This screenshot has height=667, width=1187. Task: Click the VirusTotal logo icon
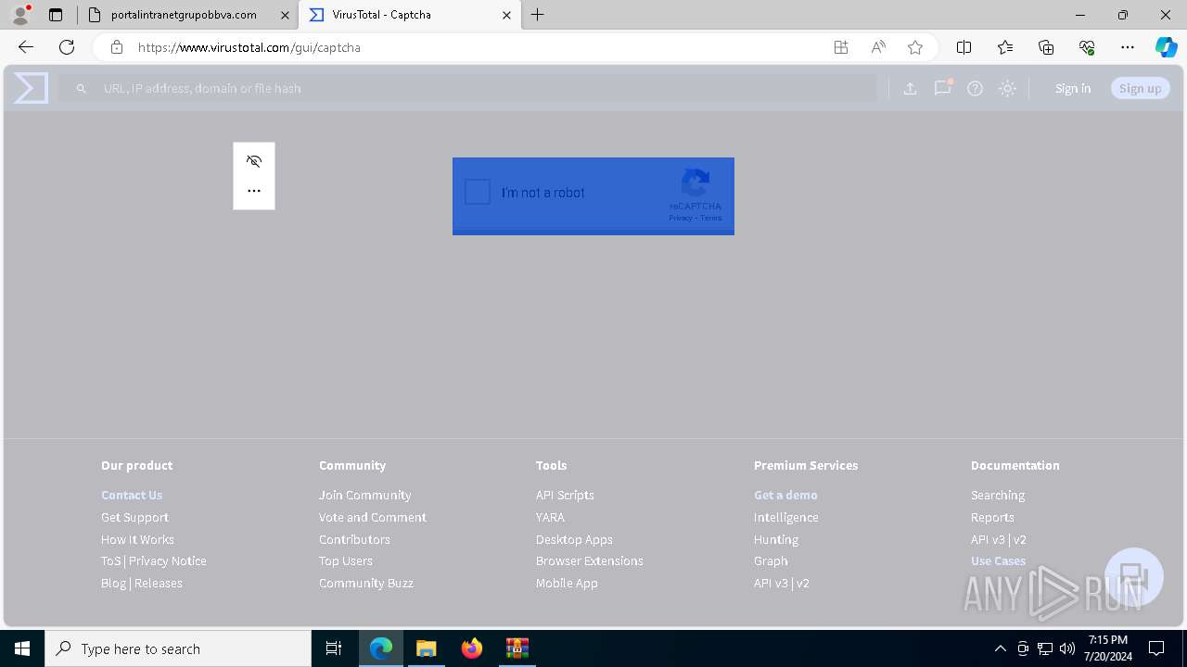pyautogui.click(x=31, y=88)
